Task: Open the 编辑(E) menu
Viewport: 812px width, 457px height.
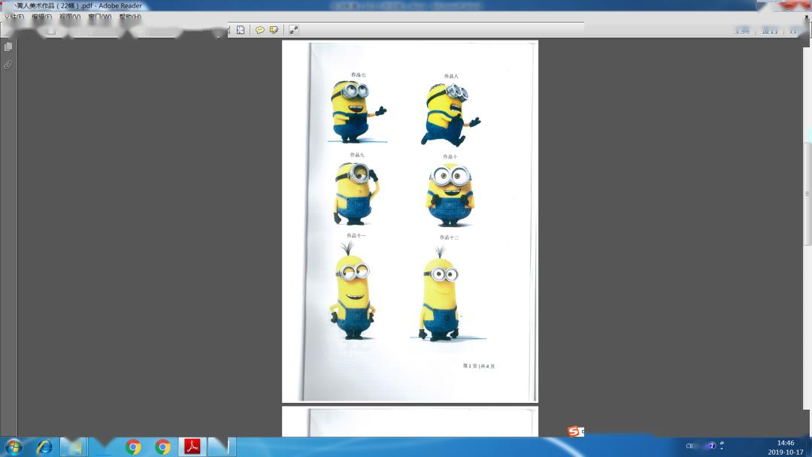Action: point(42,17)
